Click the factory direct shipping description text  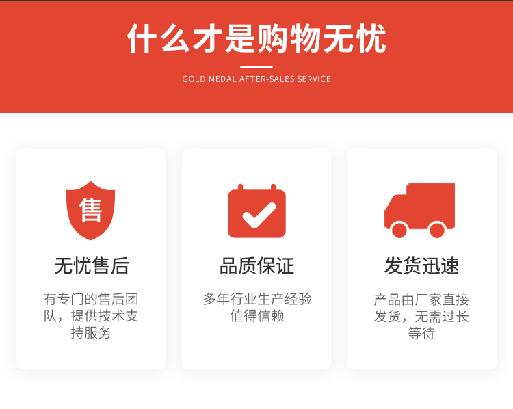click(x=421, y=317)
